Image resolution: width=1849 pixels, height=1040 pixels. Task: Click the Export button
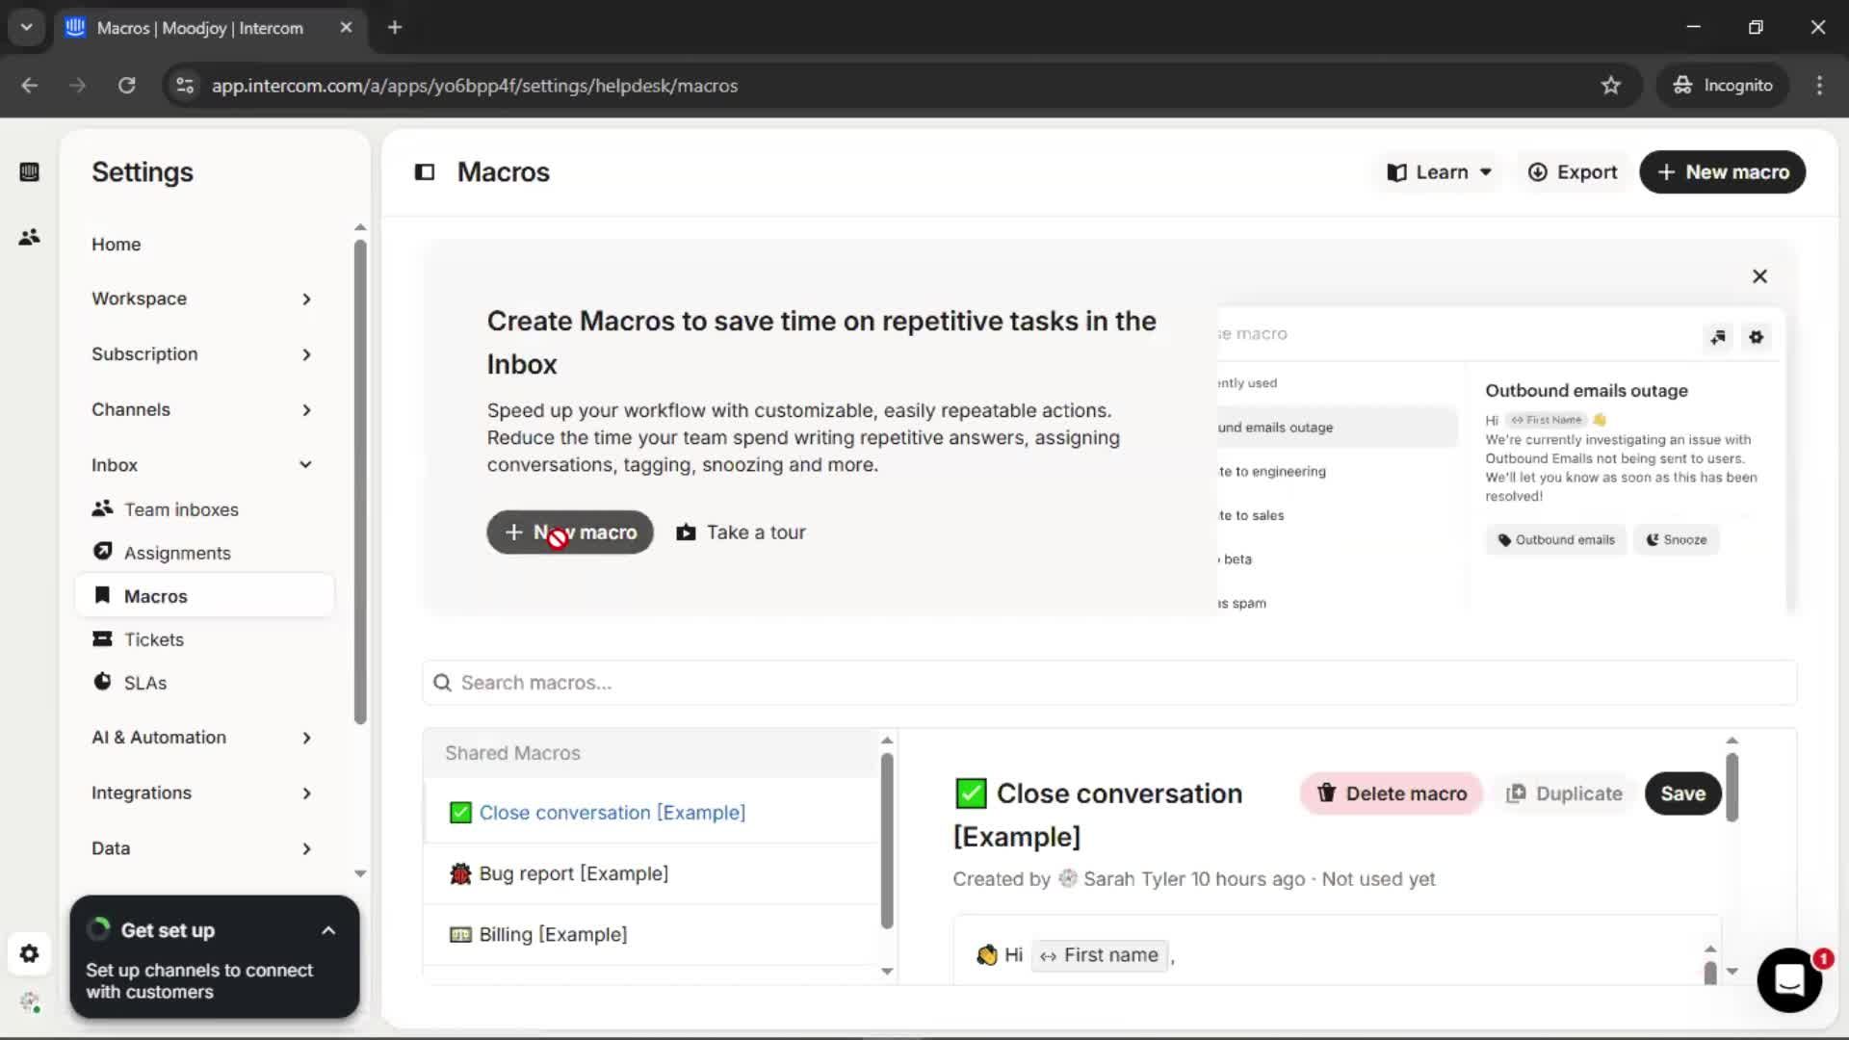point(1573,172)
